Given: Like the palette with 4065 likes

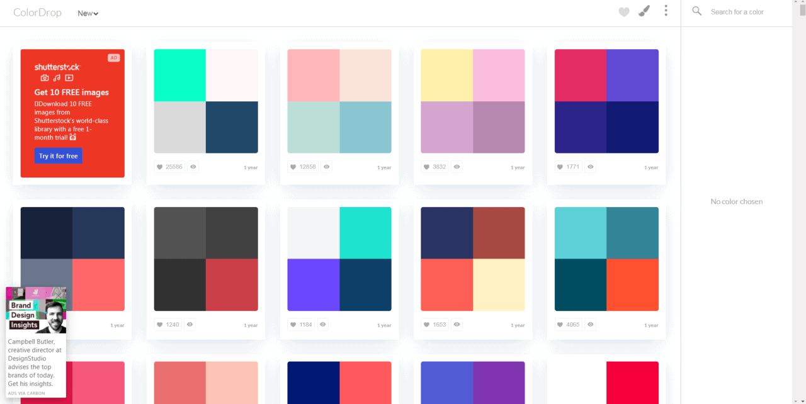Looking at the screenshot, I should tap(568, 325).
